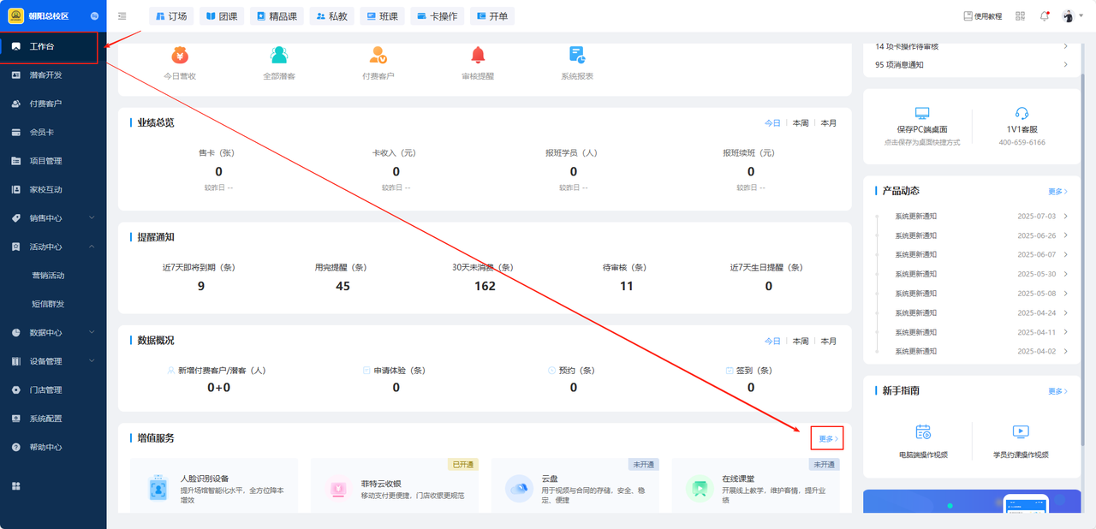This screenshot has height=529, width=1096.
Task: Click the 保存PC端桌面 monitor icon
Action: (x=922, y=114)
